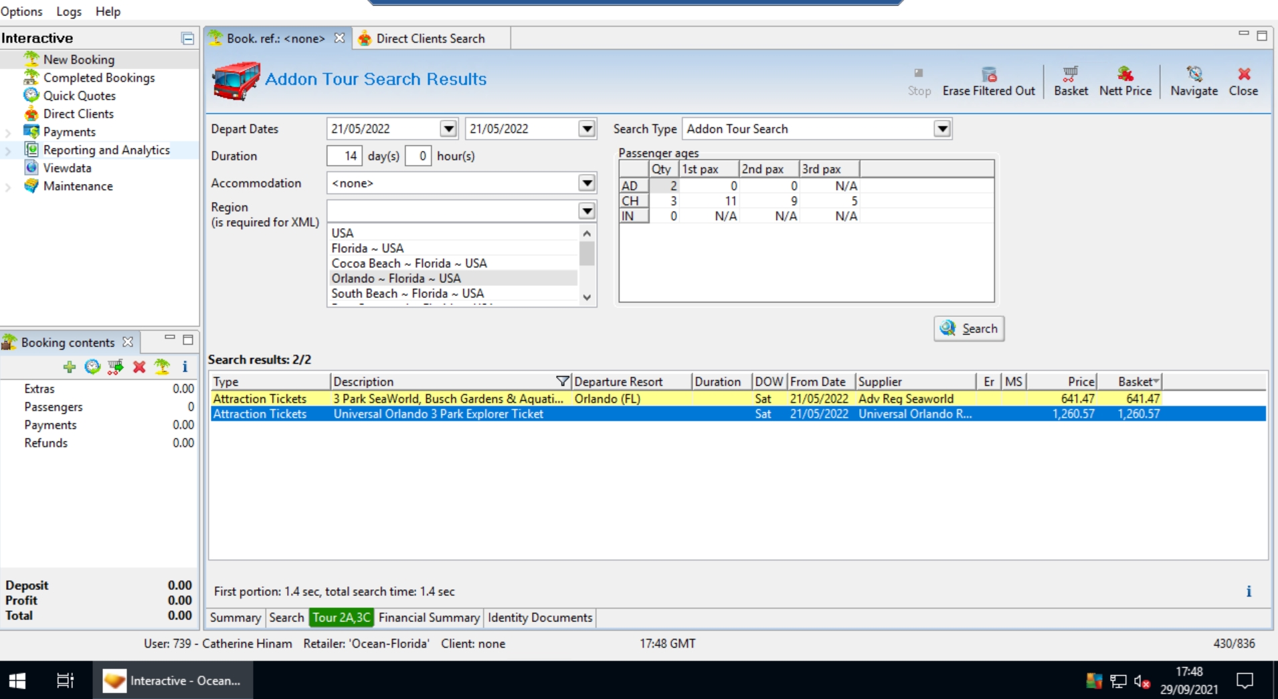Expand the Reporting and Analytics tree node
Viewport: 1278px width, 699px height.
click(x=9, y=151)
